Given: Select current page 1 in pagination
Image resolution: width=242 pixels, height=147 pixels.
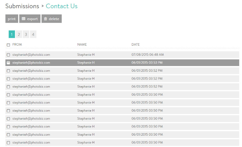Looking at the screenshot, I should tap(12, 34).
